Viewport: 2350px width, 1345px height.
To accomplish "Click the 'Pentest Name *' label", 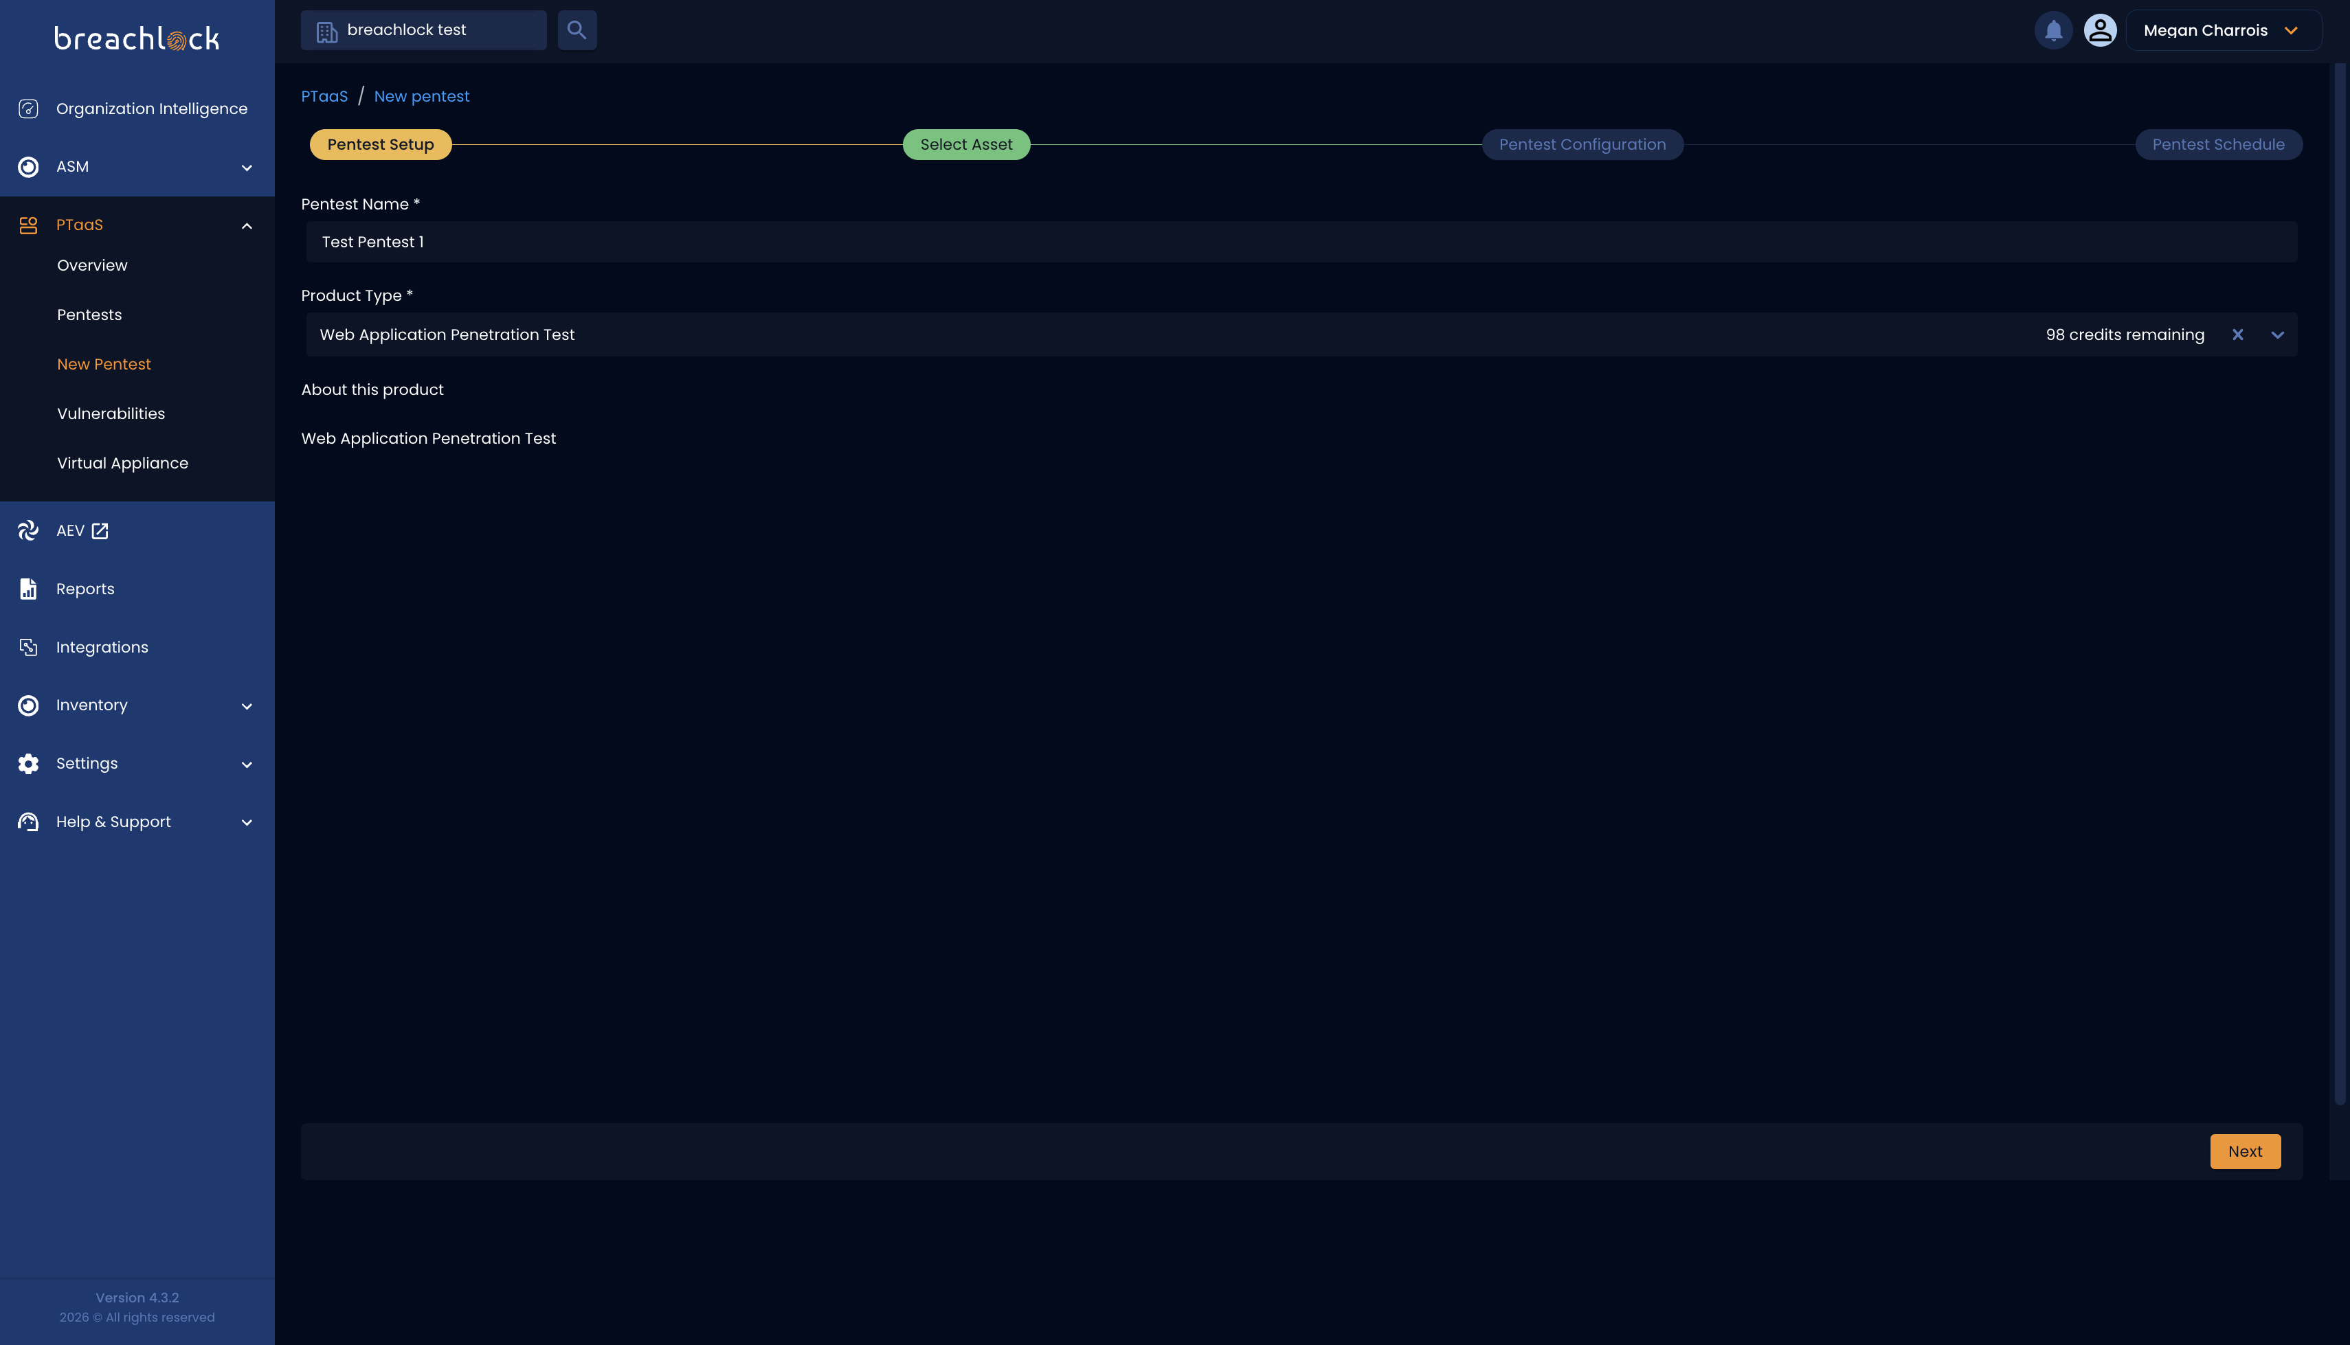I will click(x=360, y=204).
